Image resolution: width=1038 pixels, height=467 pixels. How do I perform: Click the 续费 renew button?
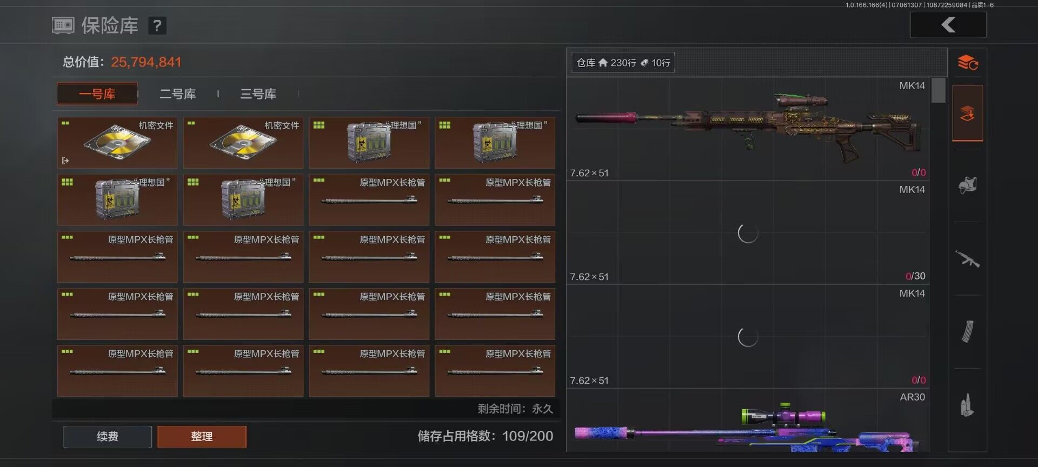[107, 436]
